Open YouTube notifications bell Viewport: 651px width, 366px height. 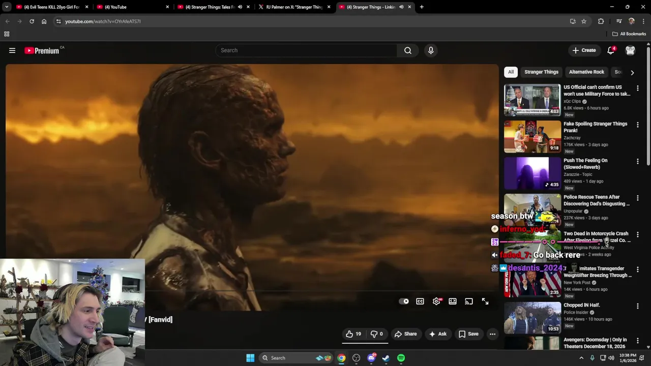(611, 50)
